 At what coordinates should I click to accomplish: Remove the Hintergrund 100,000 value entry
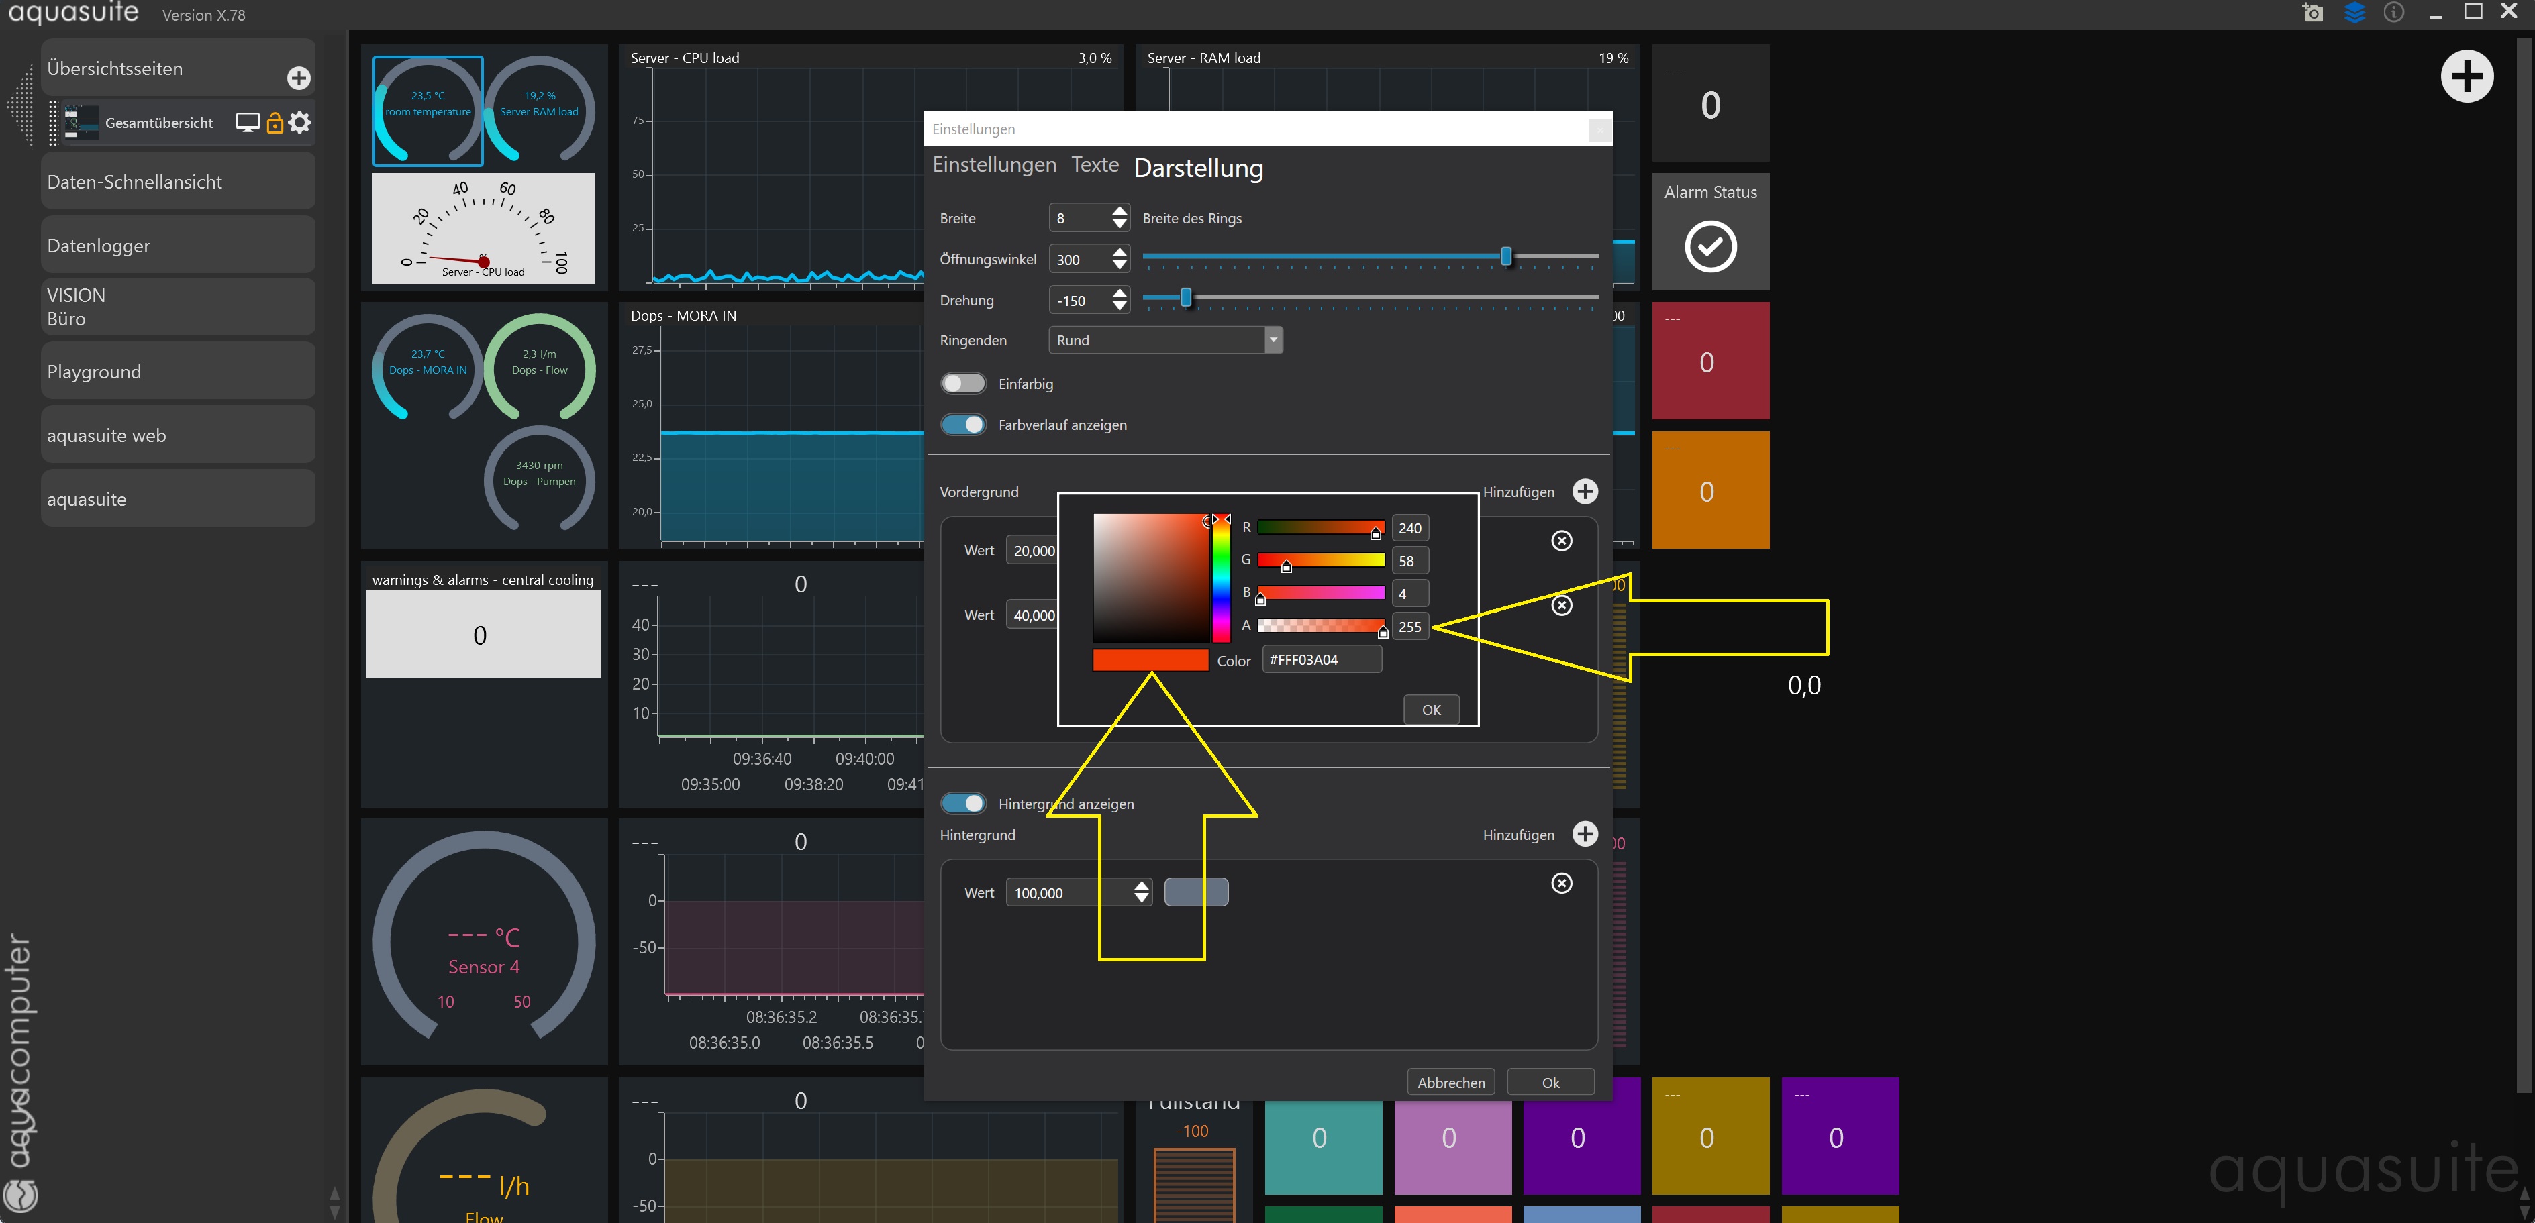coord(1560,884)
